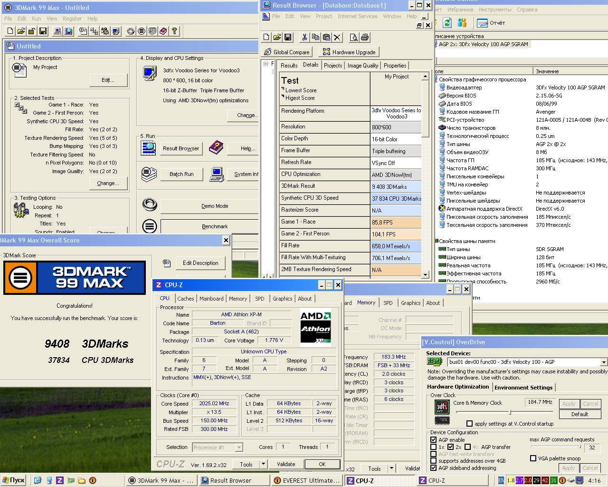Click the yellow question mark icon in 3DMark toolbar

[x=174, y=31]
